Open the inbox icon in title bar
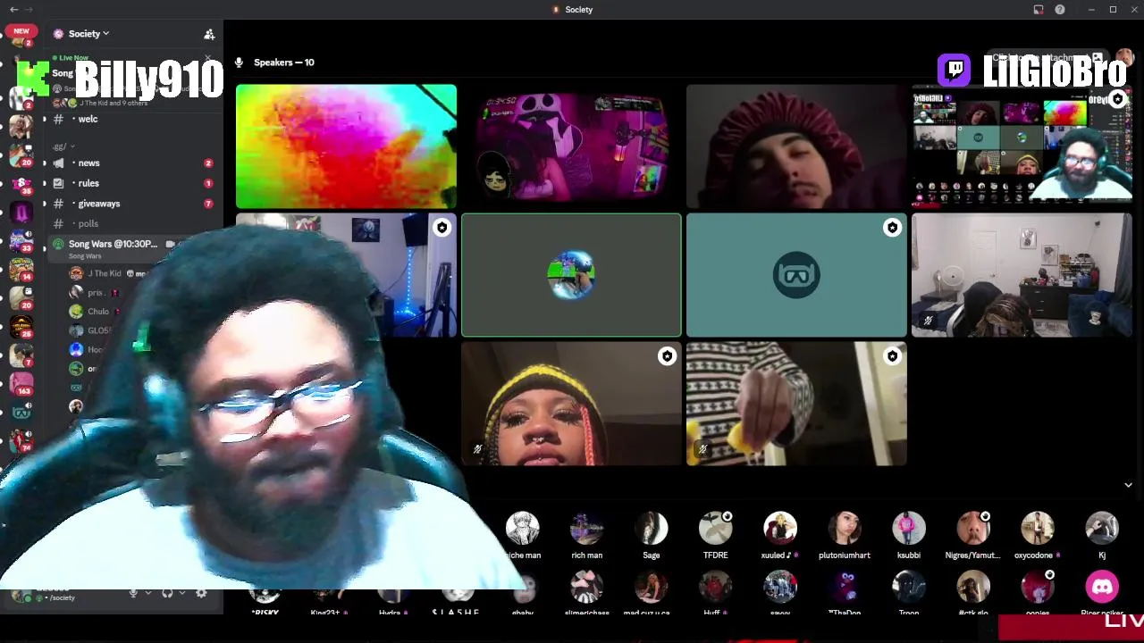 click(x=1039, y=10)
